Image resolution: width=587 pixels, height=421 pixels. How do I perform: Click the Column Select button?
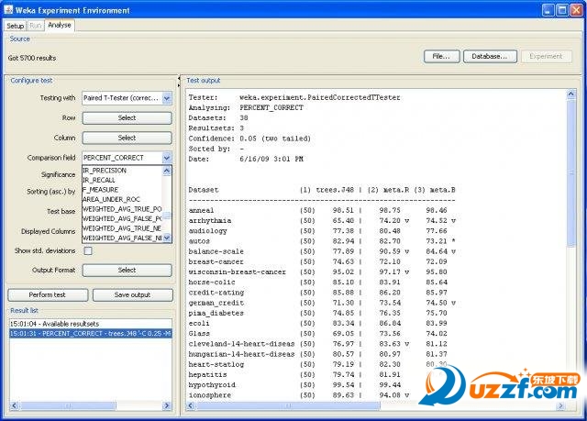click(127, 138)
